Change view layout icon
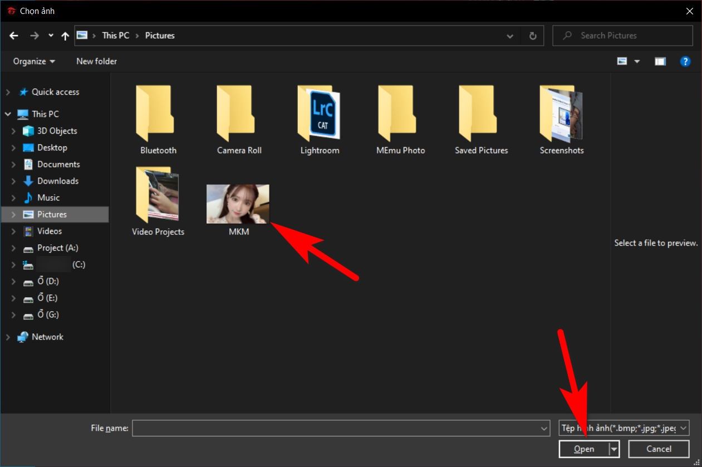The width and height of the screenshot is (702, 467). tap(622, 61)
